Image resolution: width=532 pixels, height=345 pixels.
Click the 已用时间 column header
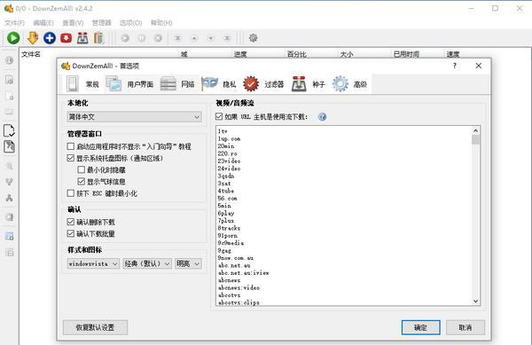406,54
